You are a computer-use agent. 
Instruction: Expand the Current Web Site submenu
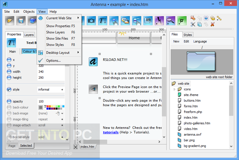click(59, 18)
